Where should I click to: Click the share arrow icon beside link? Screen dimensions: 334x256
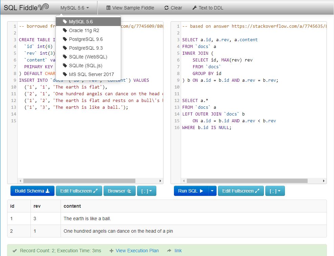coord(169,251)
